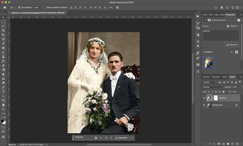243x146 pixels.
Task: Toggle Lock position in Layers
Action: click(x=216, y=92)
